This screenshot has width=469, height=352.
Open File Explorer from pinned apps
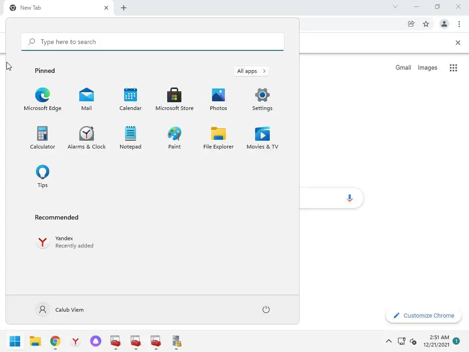click(x=218, y=137)
